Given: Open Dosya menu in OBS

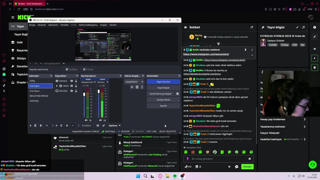Looking at the screenshot, I should (32, 25).
